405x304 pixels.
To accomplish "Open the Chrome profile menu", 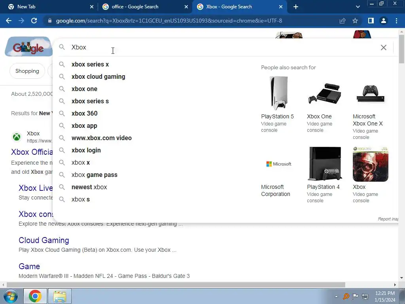I will click(384, 21).
